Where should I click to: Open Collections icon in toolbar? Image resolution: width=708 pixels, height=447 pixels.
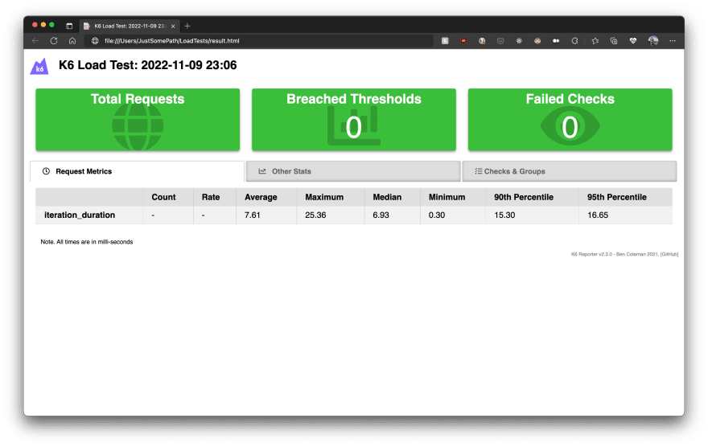(614, 40)
